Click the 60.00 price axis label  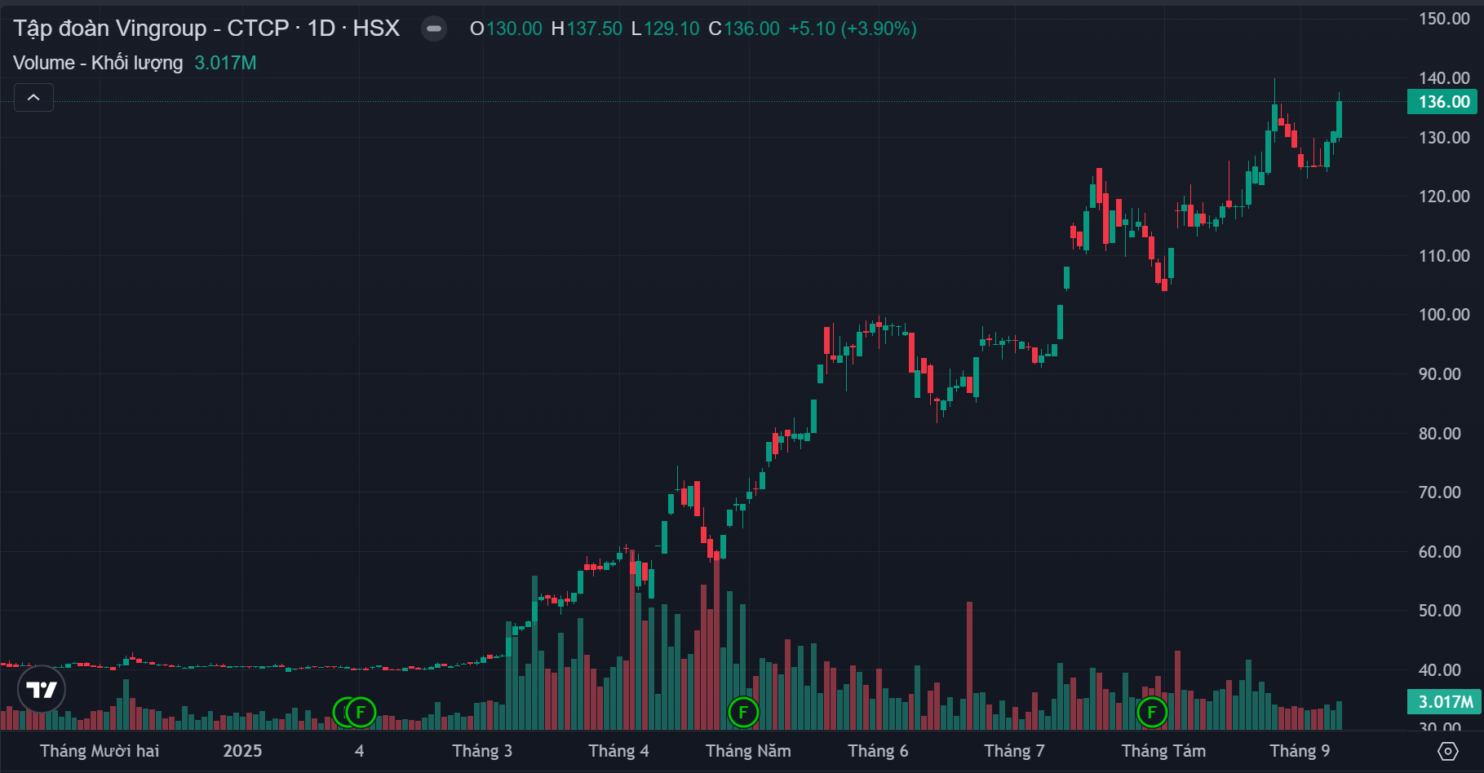point(1440,552)
